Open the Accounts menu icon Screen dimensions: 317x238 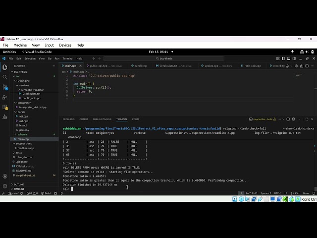point(5,176)
